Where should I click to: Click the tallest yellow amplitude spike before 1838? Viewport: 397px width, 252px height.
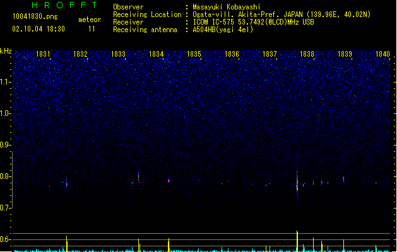click(297, 241)
